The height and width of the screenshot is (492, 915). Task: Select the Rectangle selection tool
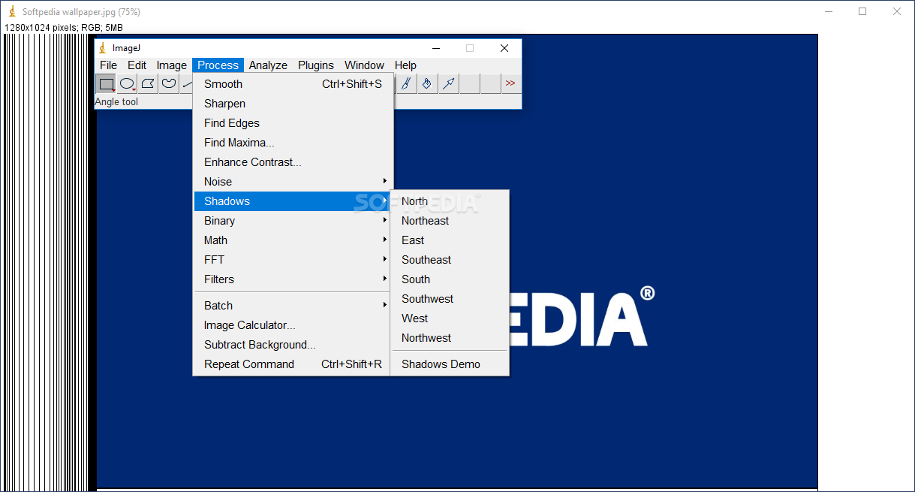pos(107,84)
